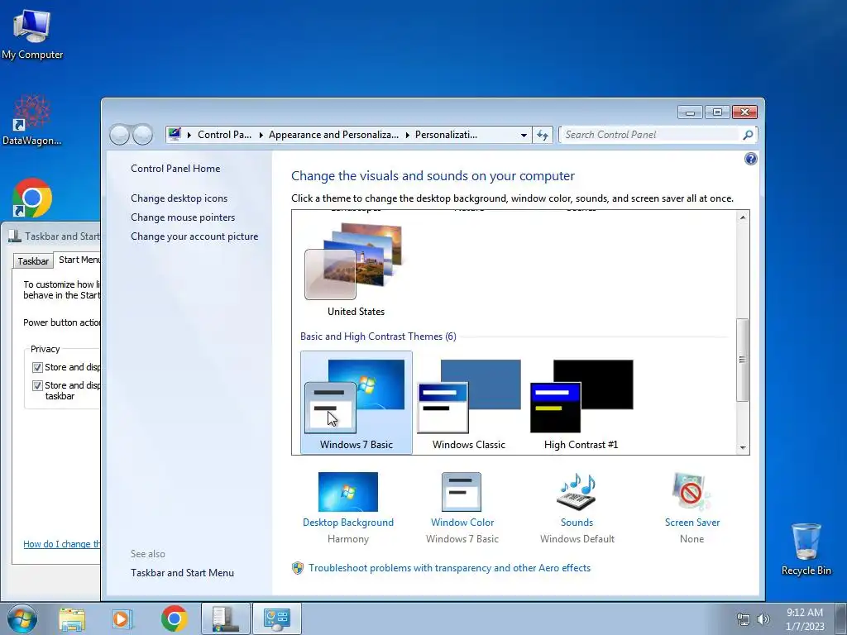Click the Back navigation button

pos(119,135)
